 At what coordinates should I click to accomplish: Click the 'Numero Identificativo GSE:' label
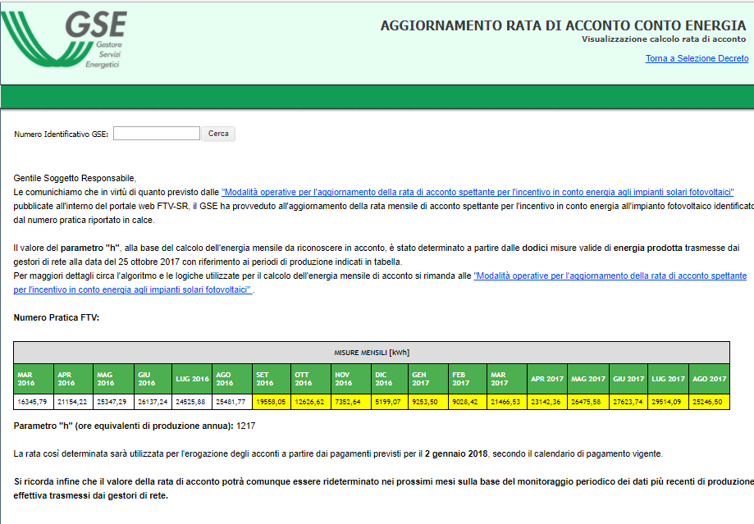pos(61,134)
